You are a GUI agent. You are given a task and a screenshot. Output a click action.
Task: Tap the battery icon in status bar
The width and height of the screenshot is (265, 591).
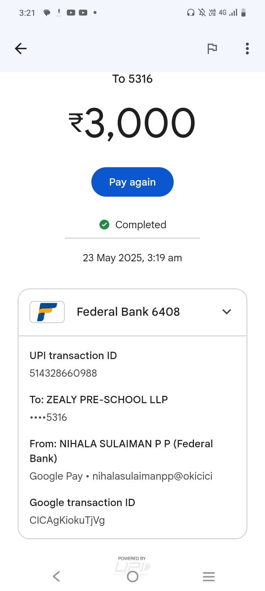243,13
